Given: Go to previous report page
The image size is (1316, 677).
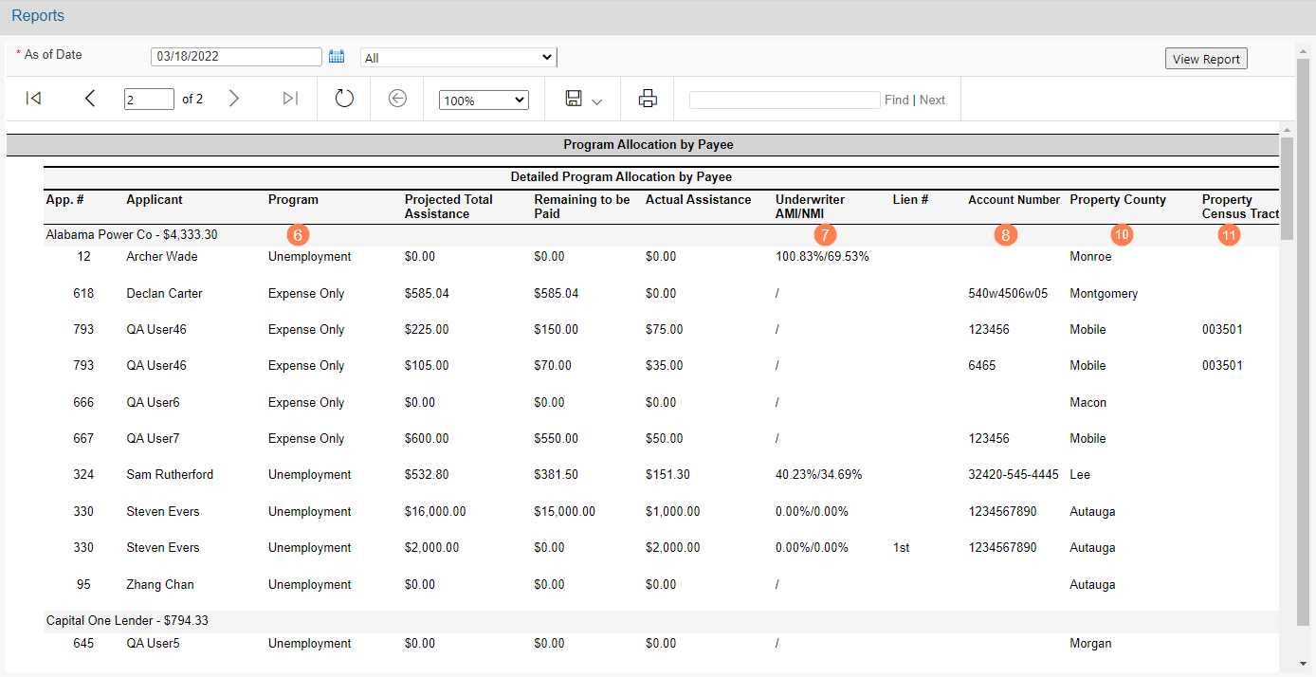Looking at the screenshot, I should click(90, 99).
